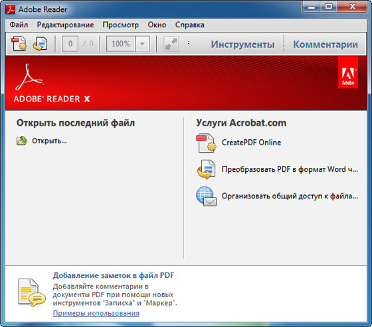Click the total page count "/ 0" text

pos(88,44)
